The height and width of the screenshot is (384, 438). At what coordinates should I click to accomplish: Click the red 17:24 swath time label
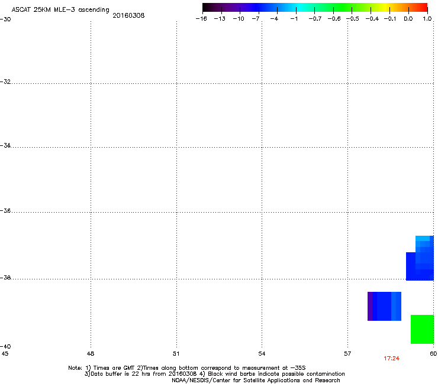point(391,359)
